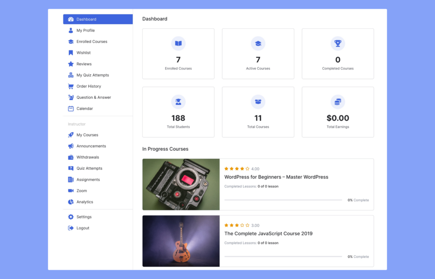Open the WordPress for Beginners course link
Viewport: 435px width, 279px height.
coord(277,177)
